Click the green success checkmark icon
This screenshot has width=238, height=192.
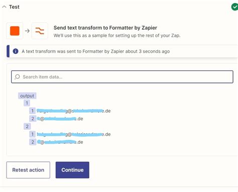(x=234, y=7)
